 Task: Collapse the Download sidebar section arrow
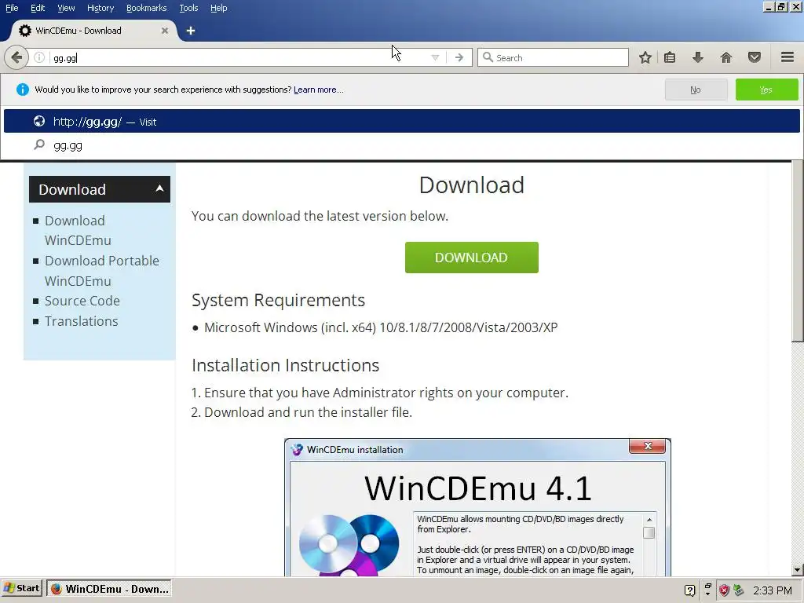pos(159,188)
